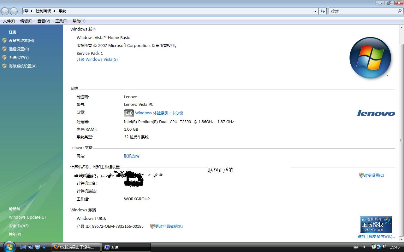Click the Windows Vista logo orb image

pos(370,58)
